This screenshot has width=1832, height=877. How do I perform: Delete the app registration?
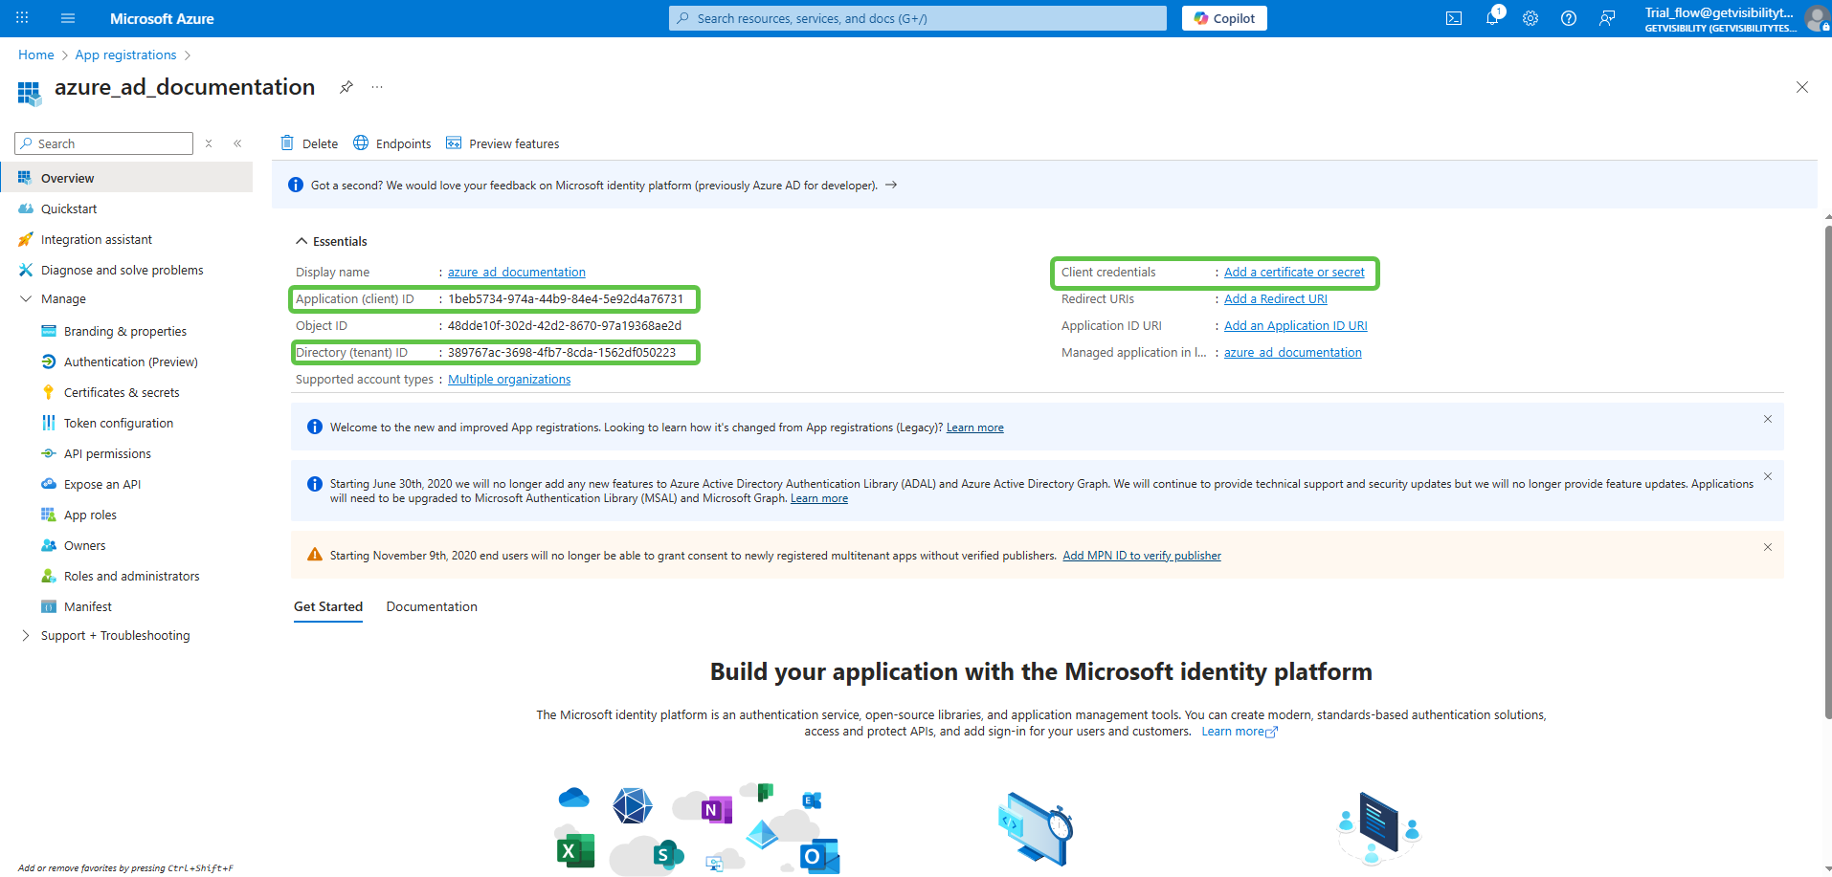309,143
